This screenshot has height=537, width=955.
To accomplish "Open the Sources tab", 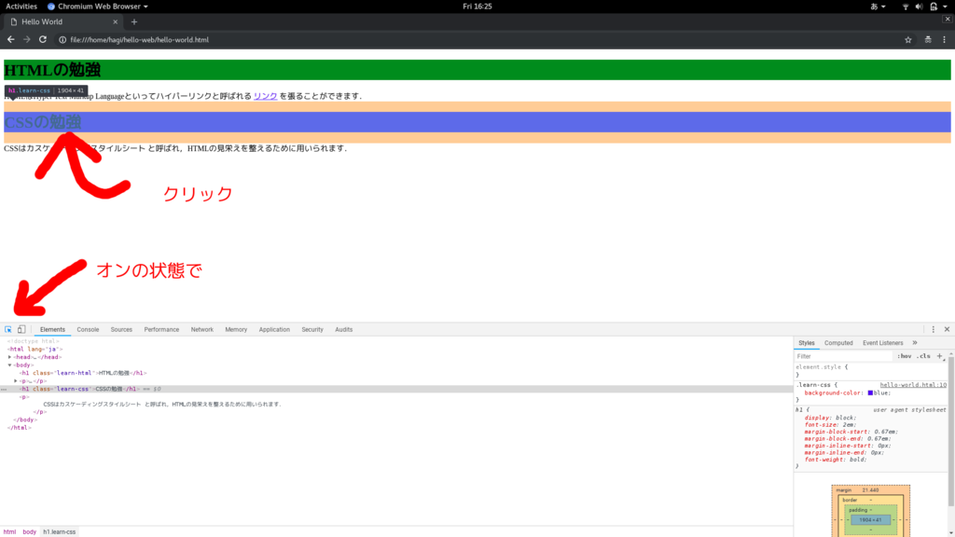I will tap(121, 329).
